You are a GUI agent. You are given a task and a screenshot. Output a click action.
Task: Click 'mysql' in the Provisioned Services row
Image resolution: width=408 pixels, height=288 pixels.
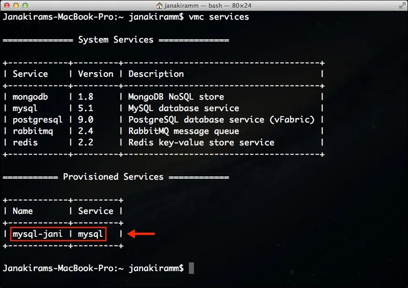pyautogui.click(x=91, y=234)
